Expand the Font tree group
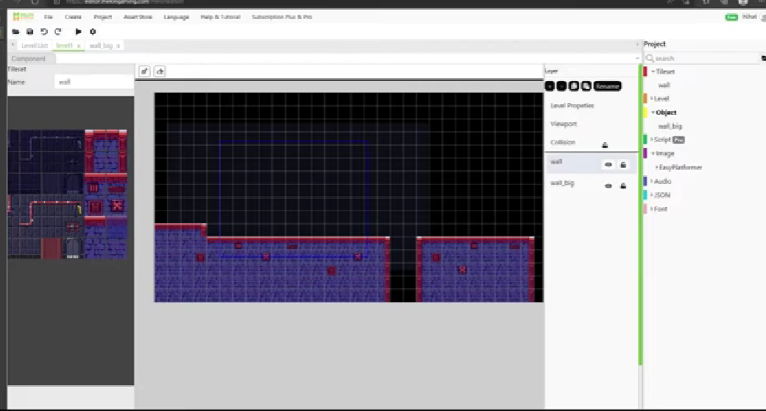766x411 pixels. coord(652,208)
